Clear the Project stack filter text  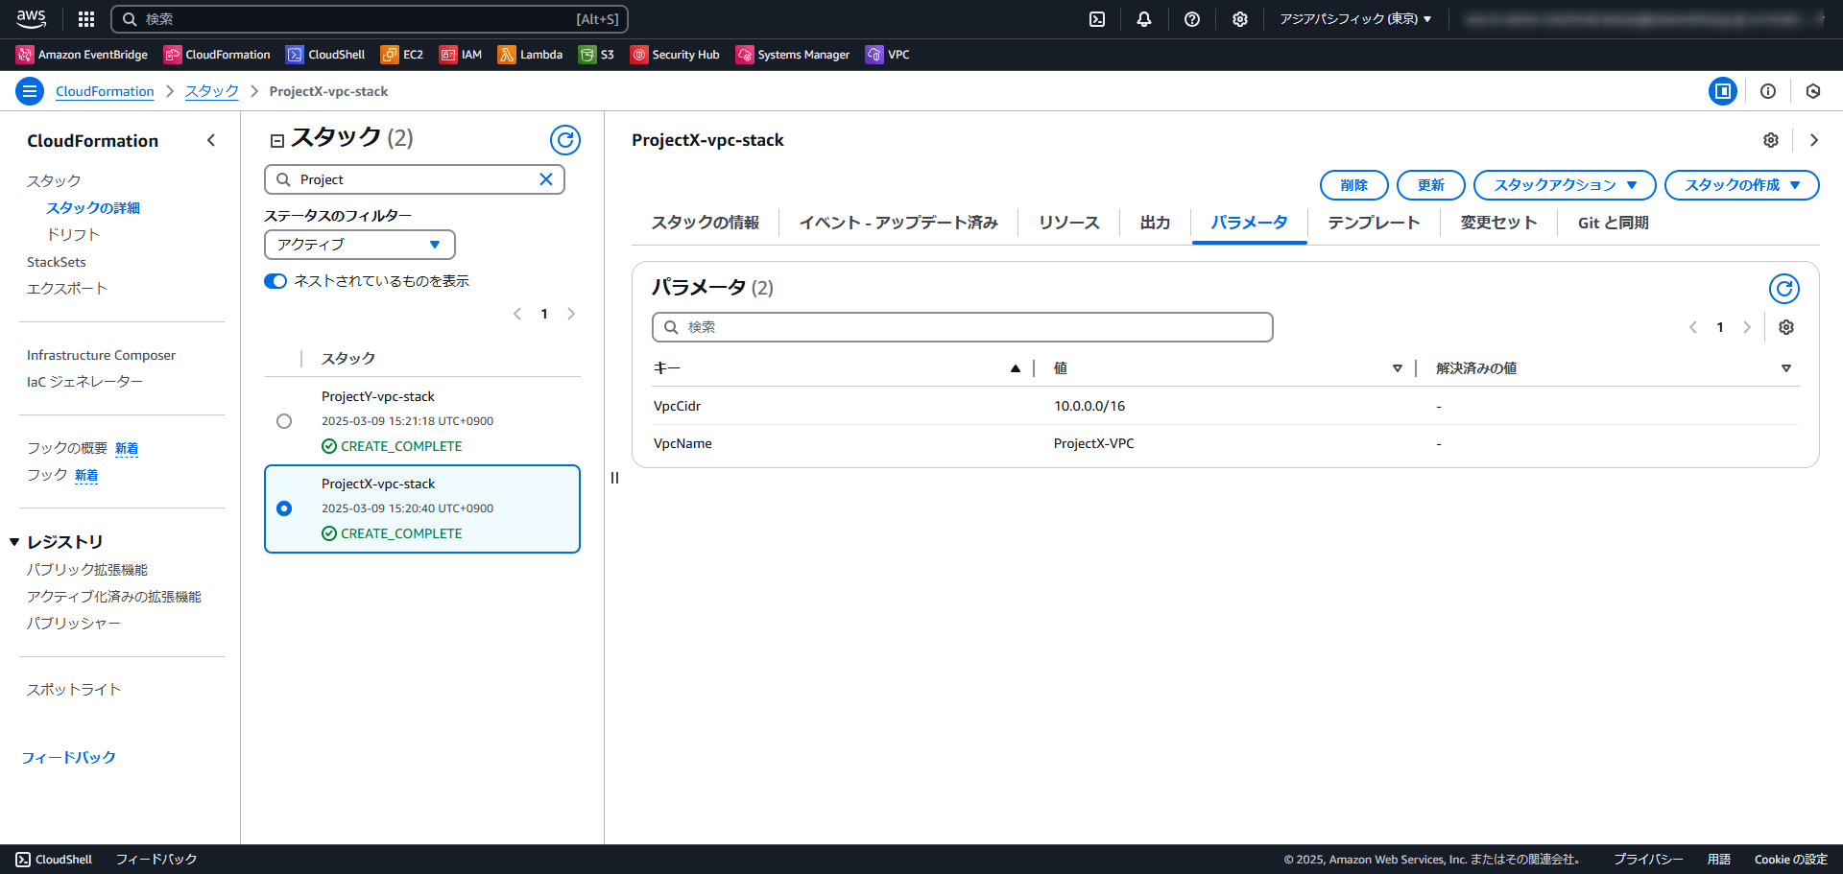click(x=546, y=179)
